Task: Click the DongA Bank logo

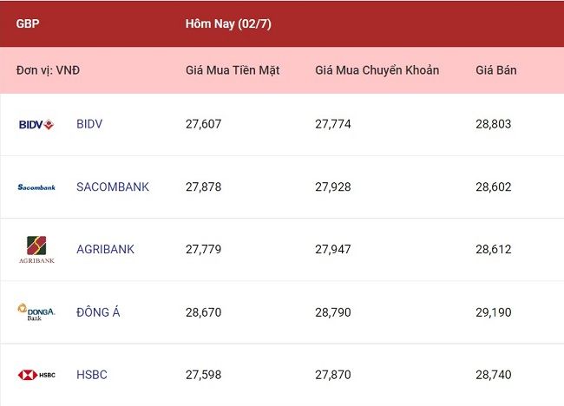Action: (x=36, y=312)
